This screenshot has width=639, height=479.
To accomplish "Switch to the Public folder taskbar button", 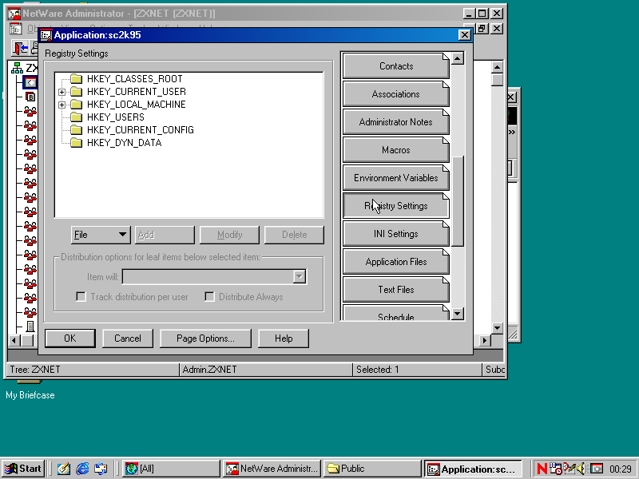I will (x=372, y=469).
